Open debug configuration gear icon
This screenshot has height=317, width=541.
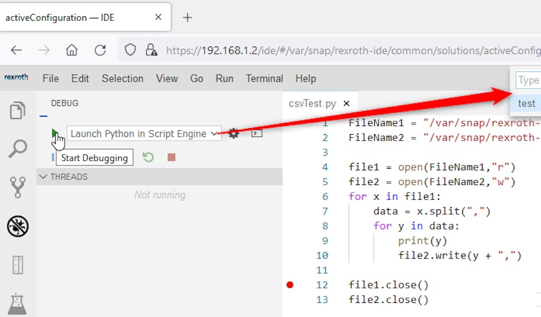pos(233,134)
